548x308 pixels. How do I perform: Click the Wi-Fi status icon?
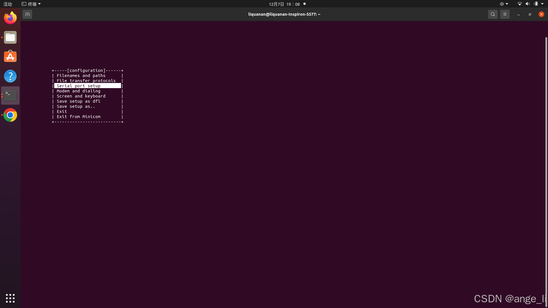(x=519, y=4)
